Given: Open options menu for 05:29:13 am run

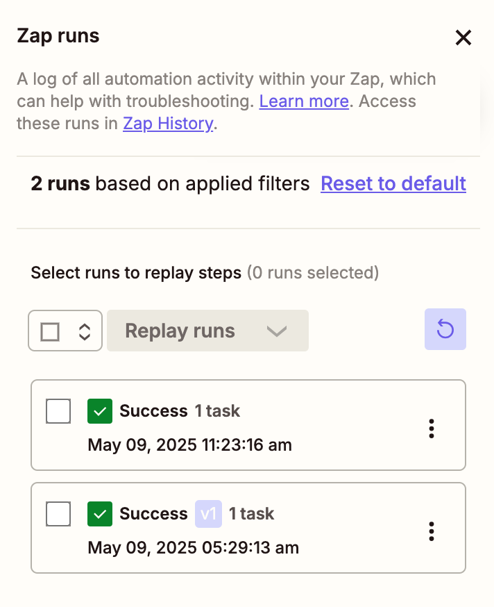Looking at the screenshot, I should pos(432,531).
